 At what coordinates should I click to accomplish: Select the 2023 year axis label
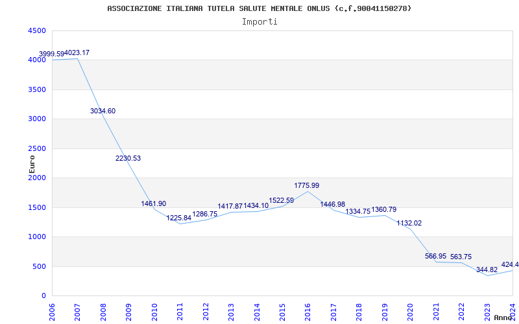coord(487,312)
